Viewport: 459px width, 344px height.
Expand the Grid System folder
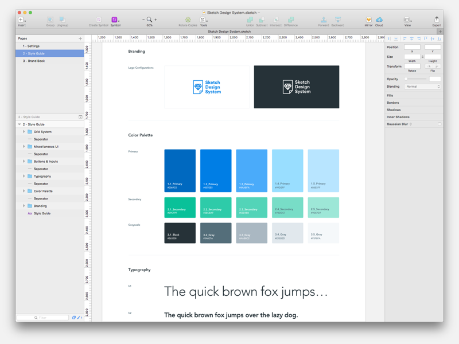[24, 132]
